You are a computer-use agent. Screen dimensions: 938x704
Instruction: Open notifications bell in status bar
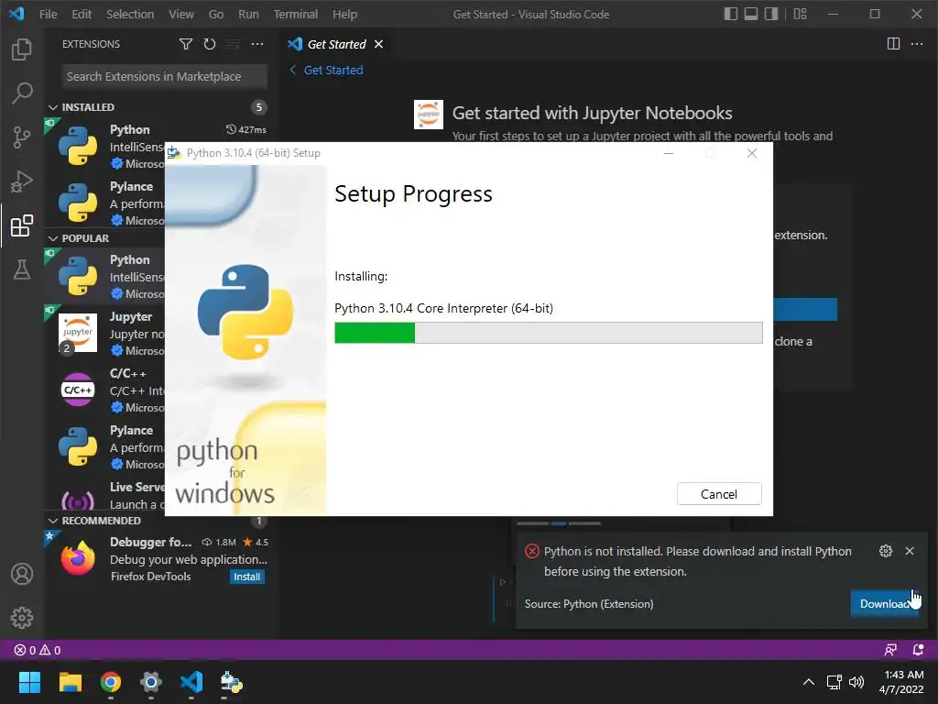point(918,650)
